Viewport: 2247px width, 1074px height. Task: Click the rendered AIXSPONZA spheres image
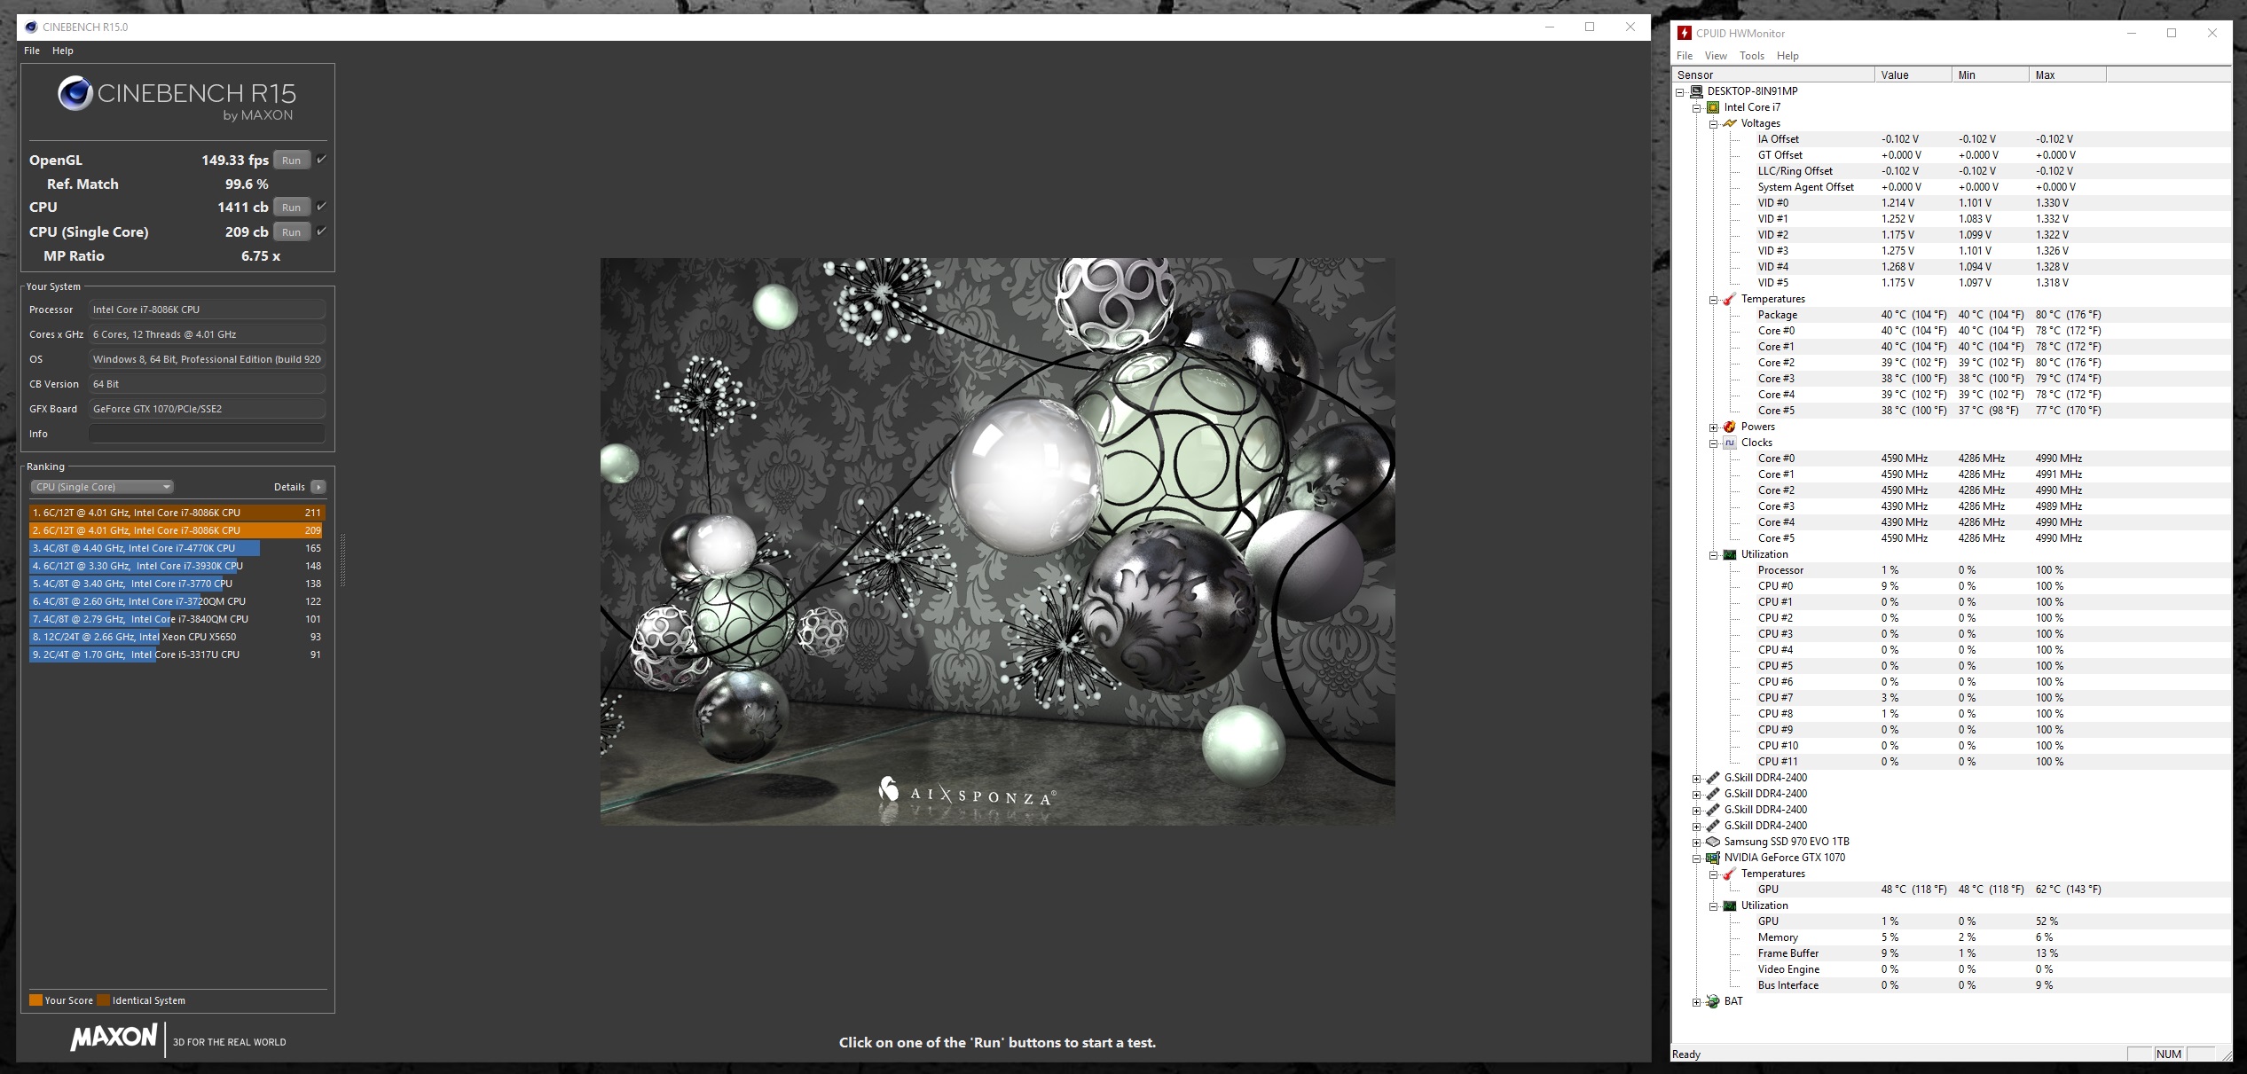pos(997,542)
